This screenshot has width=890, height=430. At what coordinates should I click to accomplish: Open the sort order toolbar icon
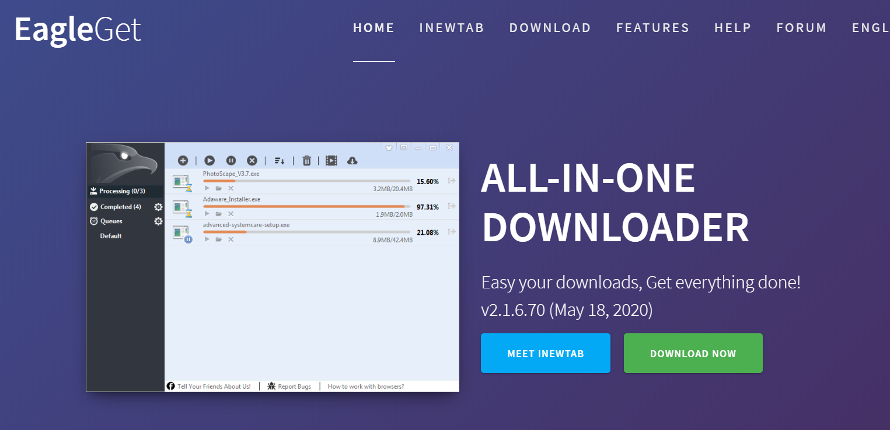pos(280,161)
